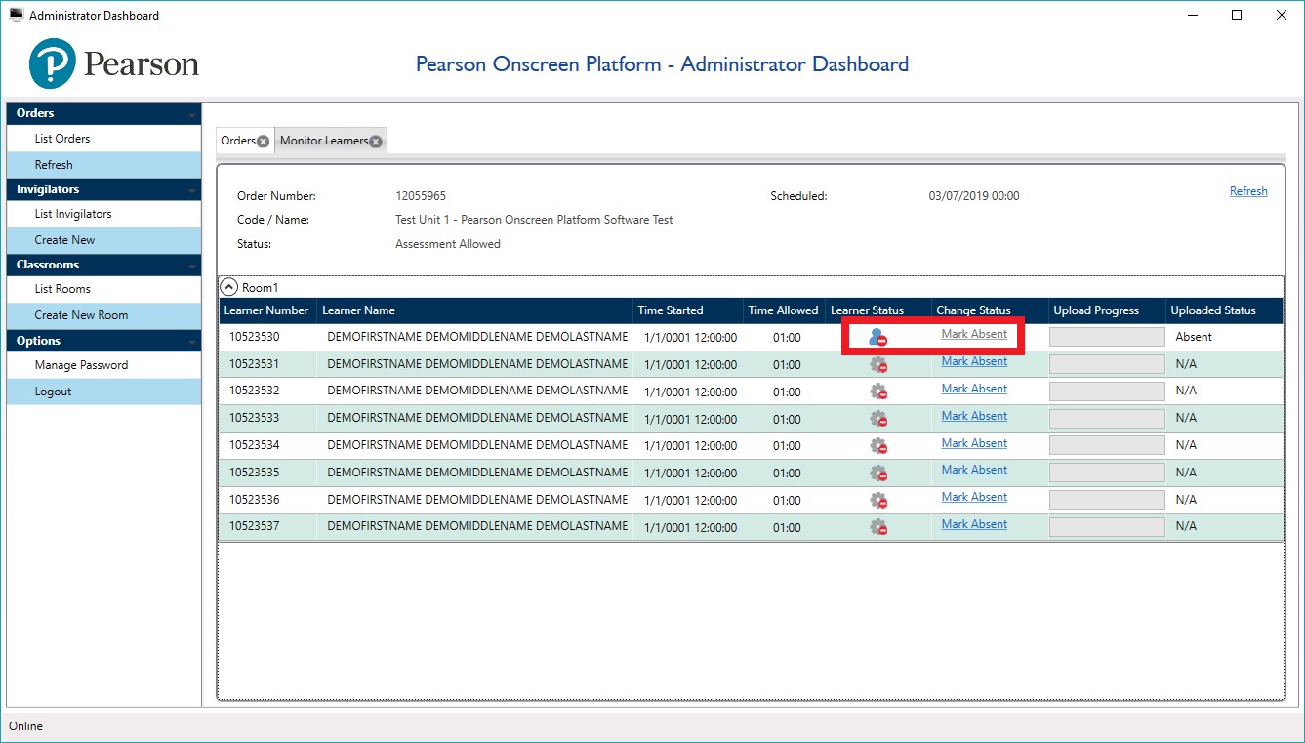This screenshot has width=1305, height=743.
Task: Open List Invigilators from the sidebar
Action: [x=73, y=214]
